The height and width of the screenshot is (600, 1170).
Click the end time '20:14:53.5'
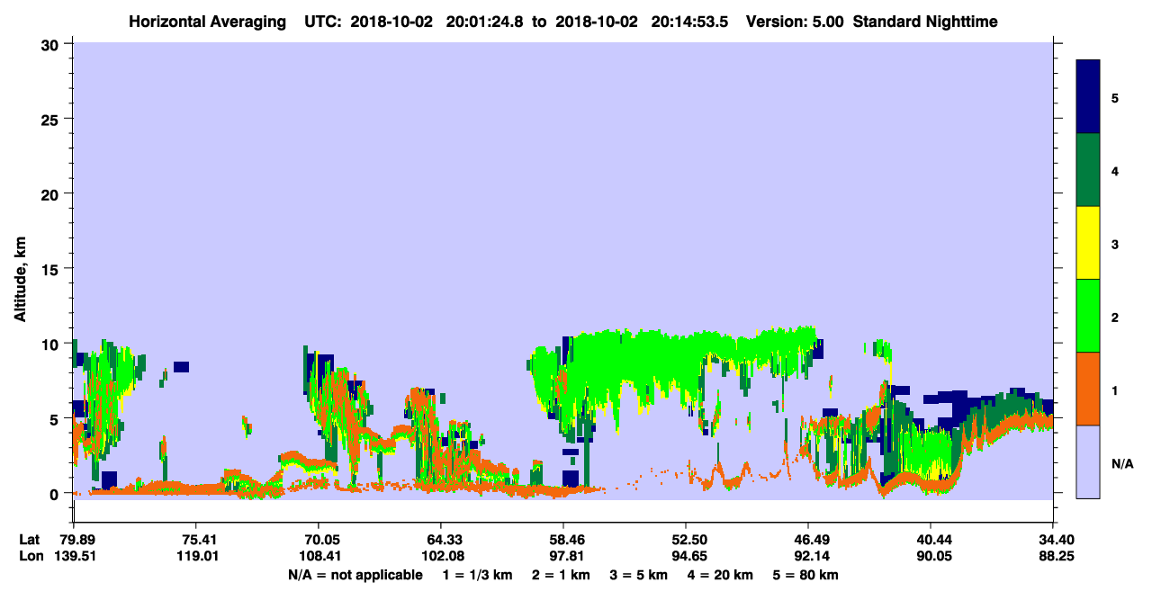[691, 21]
